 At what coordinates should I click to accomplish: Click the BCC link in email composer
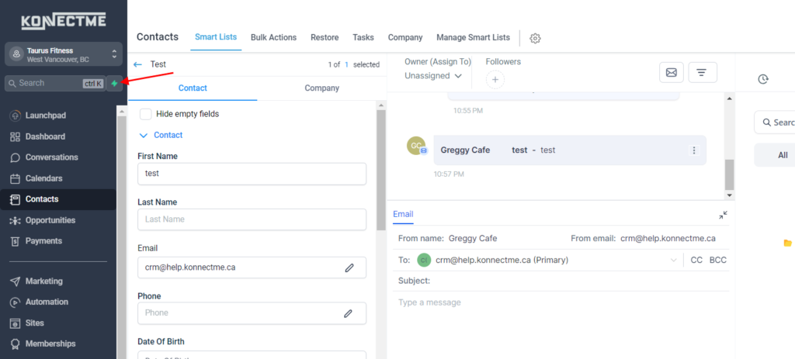pyautogui.click(x=717, y=261)
